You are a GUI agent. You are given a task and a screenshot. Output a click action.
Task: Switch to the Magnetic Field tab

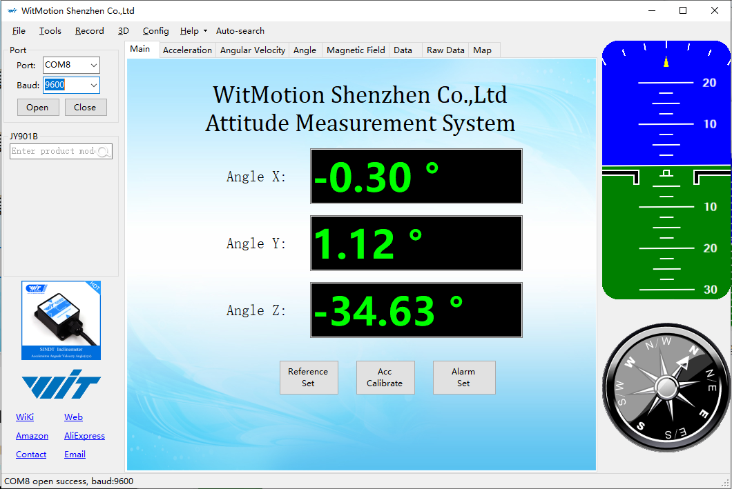356,50
